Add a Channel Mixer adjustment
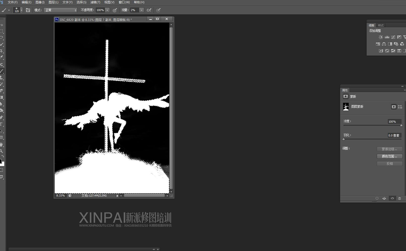This screenshot has height=251, width=406. tap(402, 44)
